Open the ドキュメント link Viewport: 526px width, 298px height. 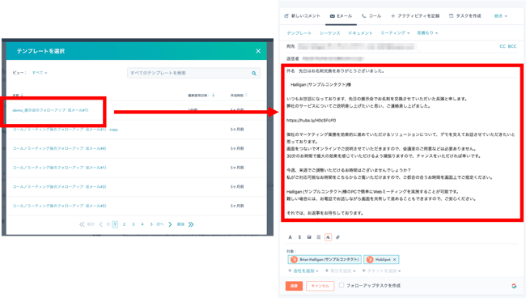coord(360,33)
